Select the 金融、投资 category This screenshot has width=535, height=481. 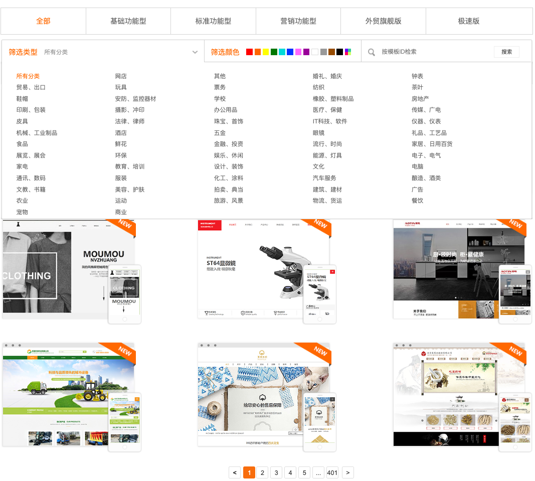click(229, 144)
